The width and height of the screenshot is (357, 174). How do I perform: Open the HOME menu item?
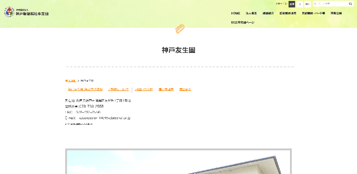click(x=236, y=13)
